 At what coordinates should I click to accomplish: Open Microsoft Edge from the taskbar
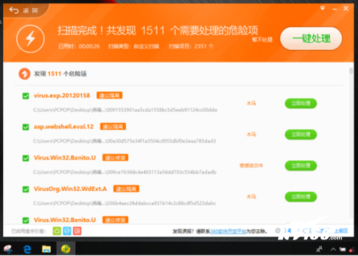tap(27, 249)
